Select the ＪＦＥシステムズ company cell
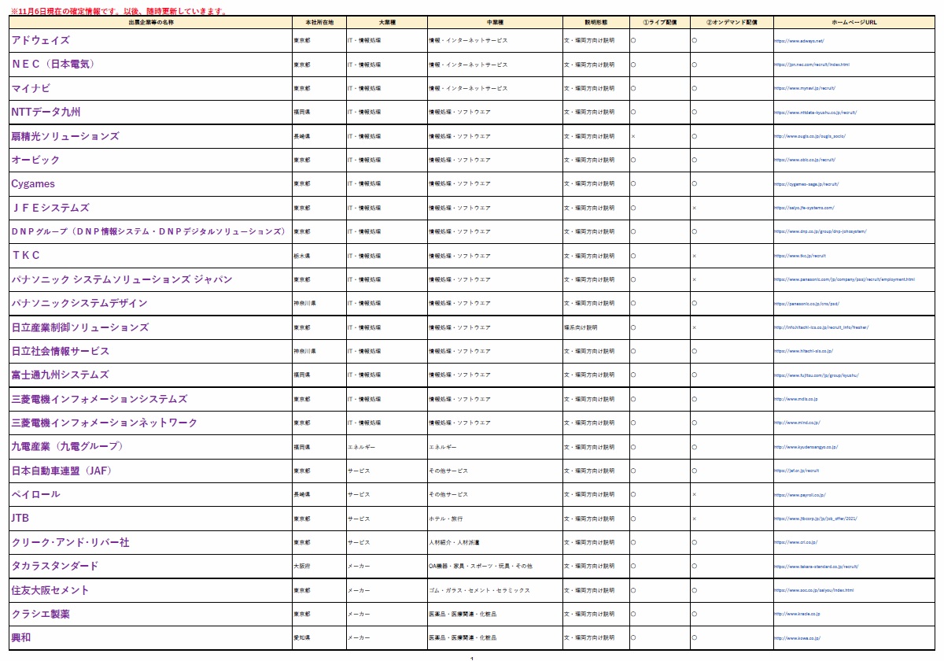Viewport: 944px width, 661px height. 151,208
